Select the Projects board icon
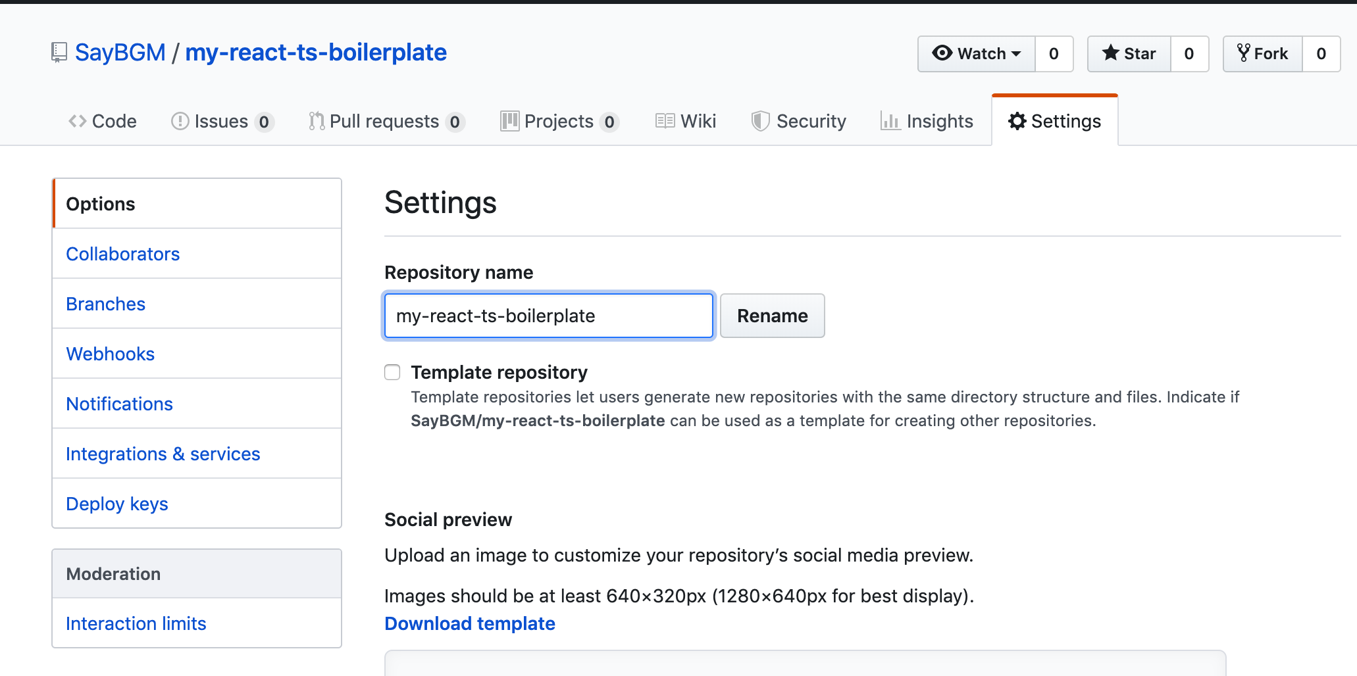1357x676 pixels. (x=510, y=121)
